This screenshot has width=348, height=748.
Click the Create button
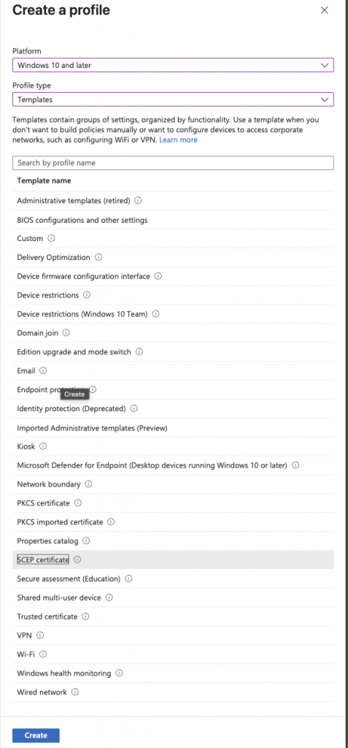click(x=36, y=735)
